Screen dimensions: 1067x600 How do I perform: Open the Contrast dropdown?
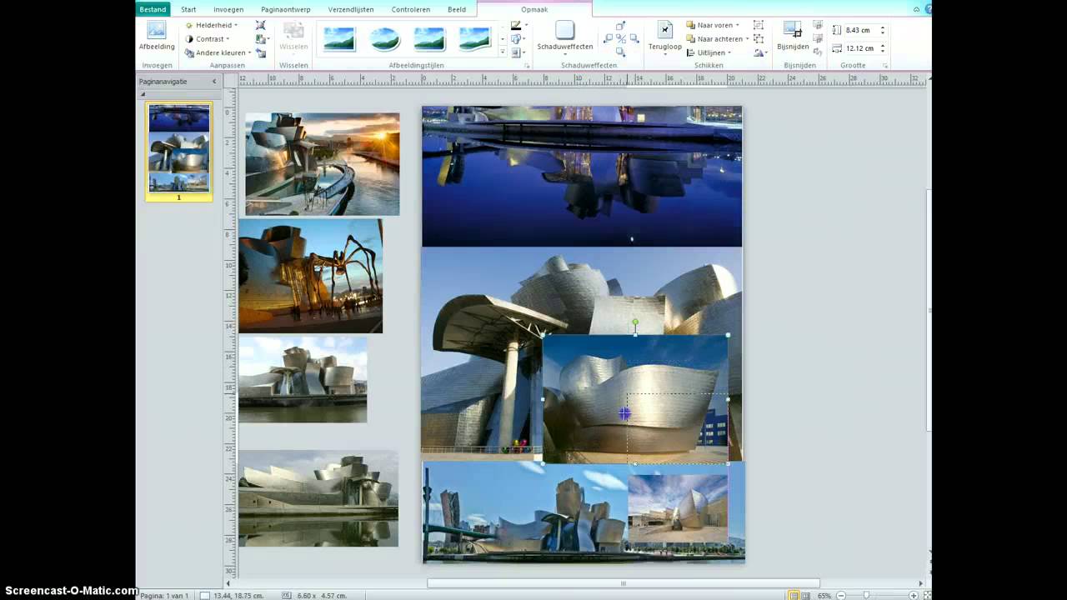[207, 39]
